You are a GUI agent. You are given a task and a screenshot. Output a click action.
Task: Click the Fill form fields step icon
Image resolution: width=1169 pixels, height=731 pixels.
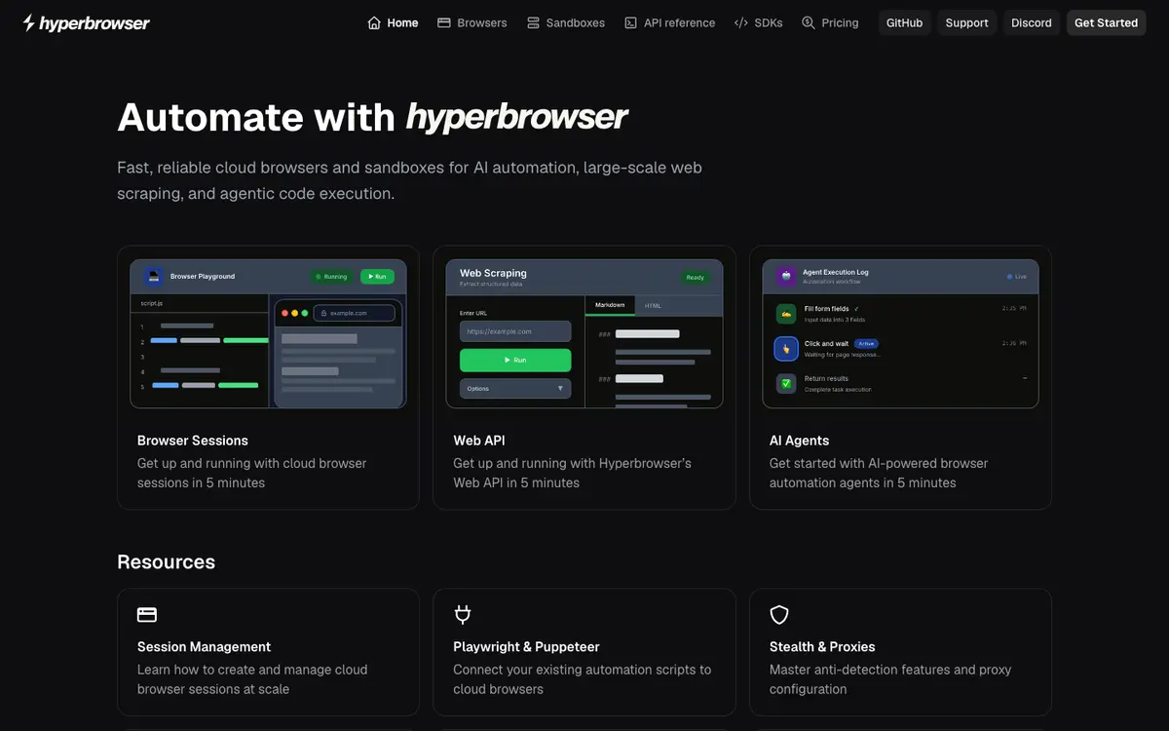[x=786, y=314]
